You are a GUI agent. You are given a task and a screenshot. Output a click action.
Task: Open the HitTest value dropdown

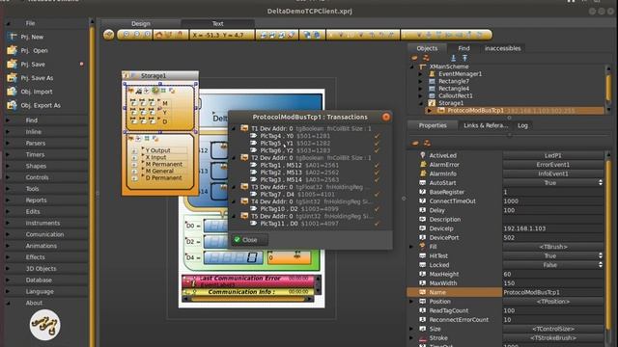(x=601, y=255)
